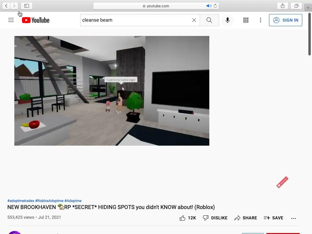The width and height of the screenshot is (312, 234).
Task: Click the video title text
Action: (x=111, y=207)
